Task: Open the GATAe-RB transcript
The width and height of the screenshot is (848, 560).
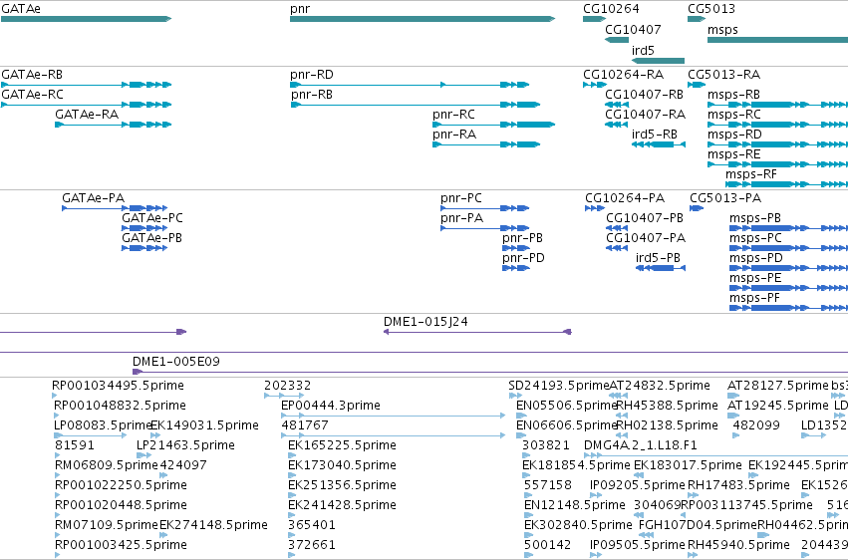Action: (86, 85)
